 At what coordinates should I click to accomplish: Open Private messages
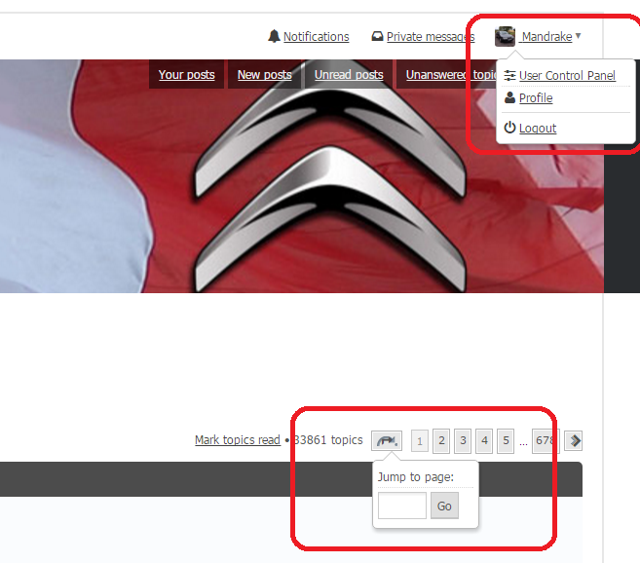(x=431, y=37)
